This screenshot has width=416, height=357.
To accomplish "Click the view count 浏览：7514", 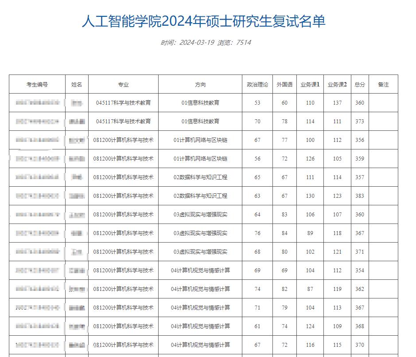I will pyautogui.click(x=234, y=43).
